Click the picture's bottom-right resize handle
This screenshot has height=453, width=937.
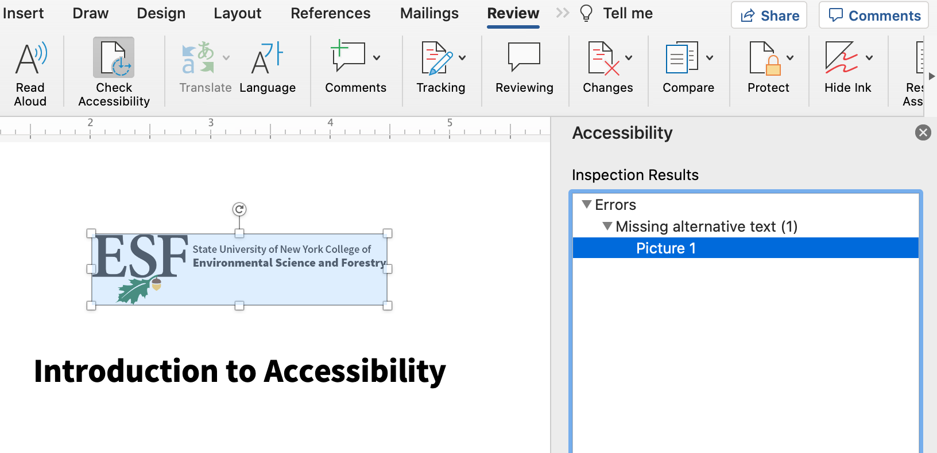tap(388, 306)
